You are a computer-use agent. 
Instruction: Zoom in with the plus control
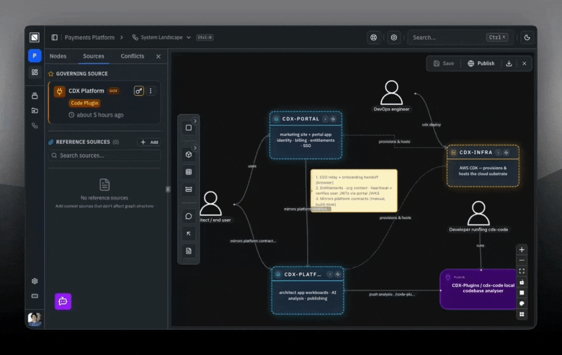pyautogui.click(x=522, y=250)
